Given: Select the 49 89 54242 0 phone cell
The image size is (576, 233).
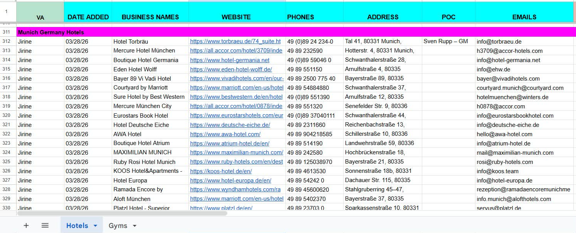Looking at the screenshot, I should [x=314, y=180].
